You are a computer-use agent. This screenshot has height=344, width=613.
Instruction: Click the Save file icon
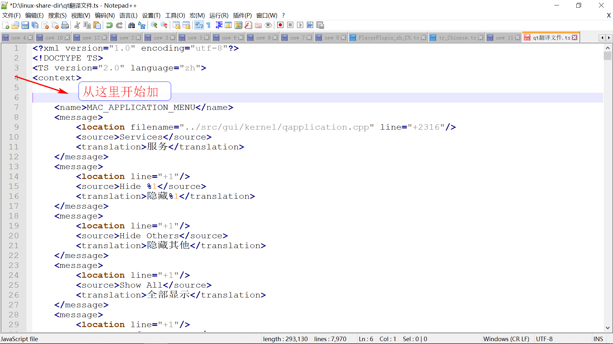click(25, 25)
